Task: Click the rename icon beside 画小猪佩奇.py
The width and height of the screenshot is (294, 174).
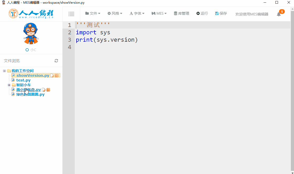Action: point(44,90)
